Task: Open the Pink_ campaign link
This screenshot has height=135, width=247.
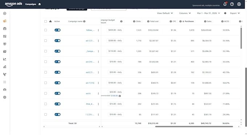Action: pos(90,104)
